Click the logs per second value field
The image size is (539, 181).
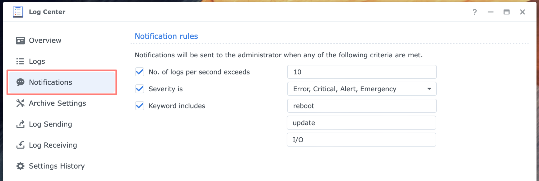pyautogui.click(x=362, y=72)
